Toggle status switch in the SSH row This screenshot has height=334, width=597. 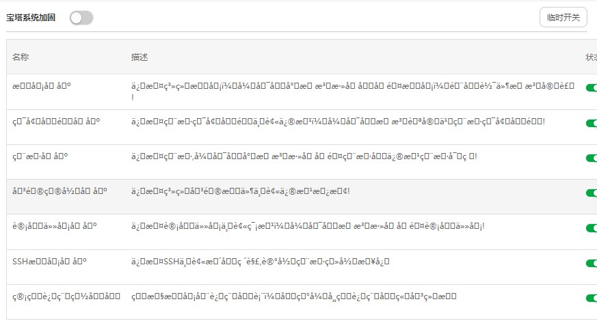pyautogui.click(x=592, y=263)
